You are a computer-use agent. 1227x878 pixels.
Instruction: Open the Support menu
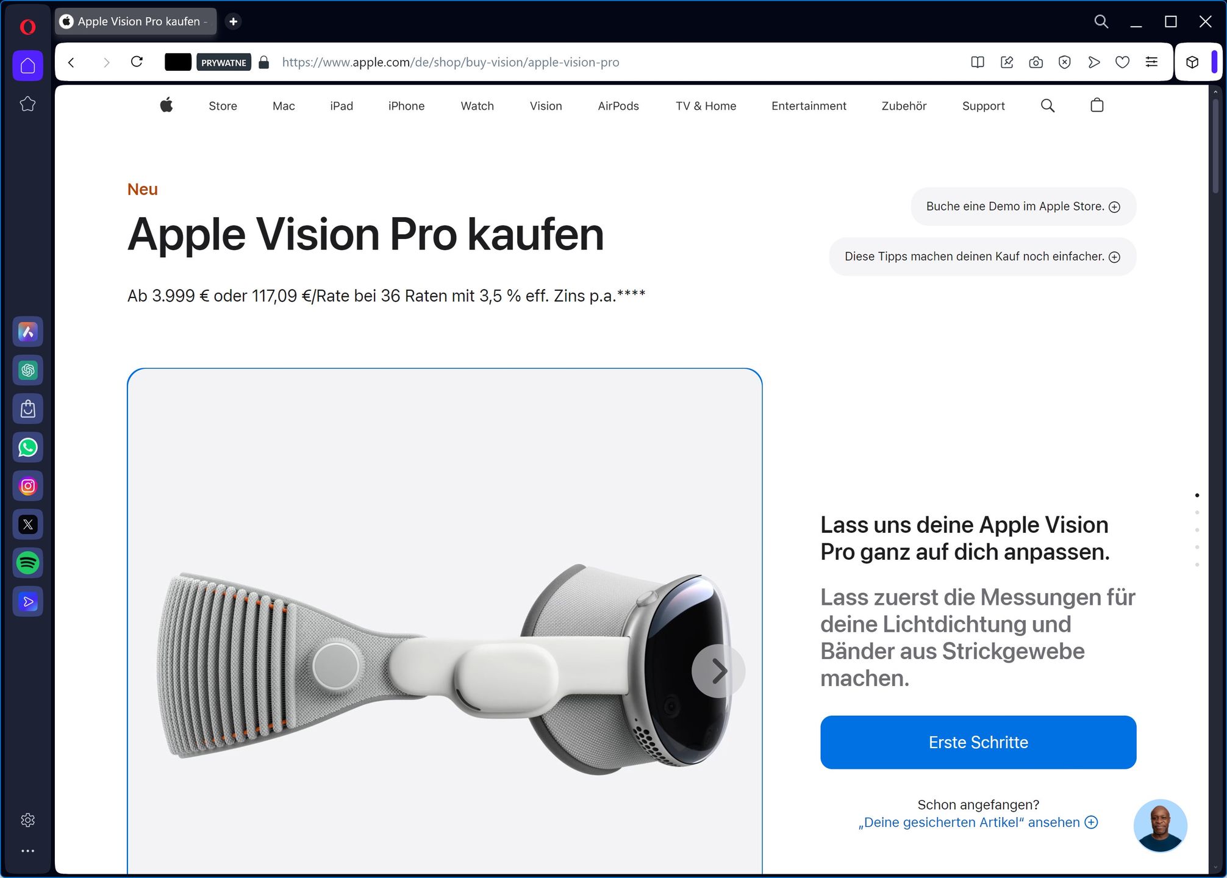click(x=983, y=106)
